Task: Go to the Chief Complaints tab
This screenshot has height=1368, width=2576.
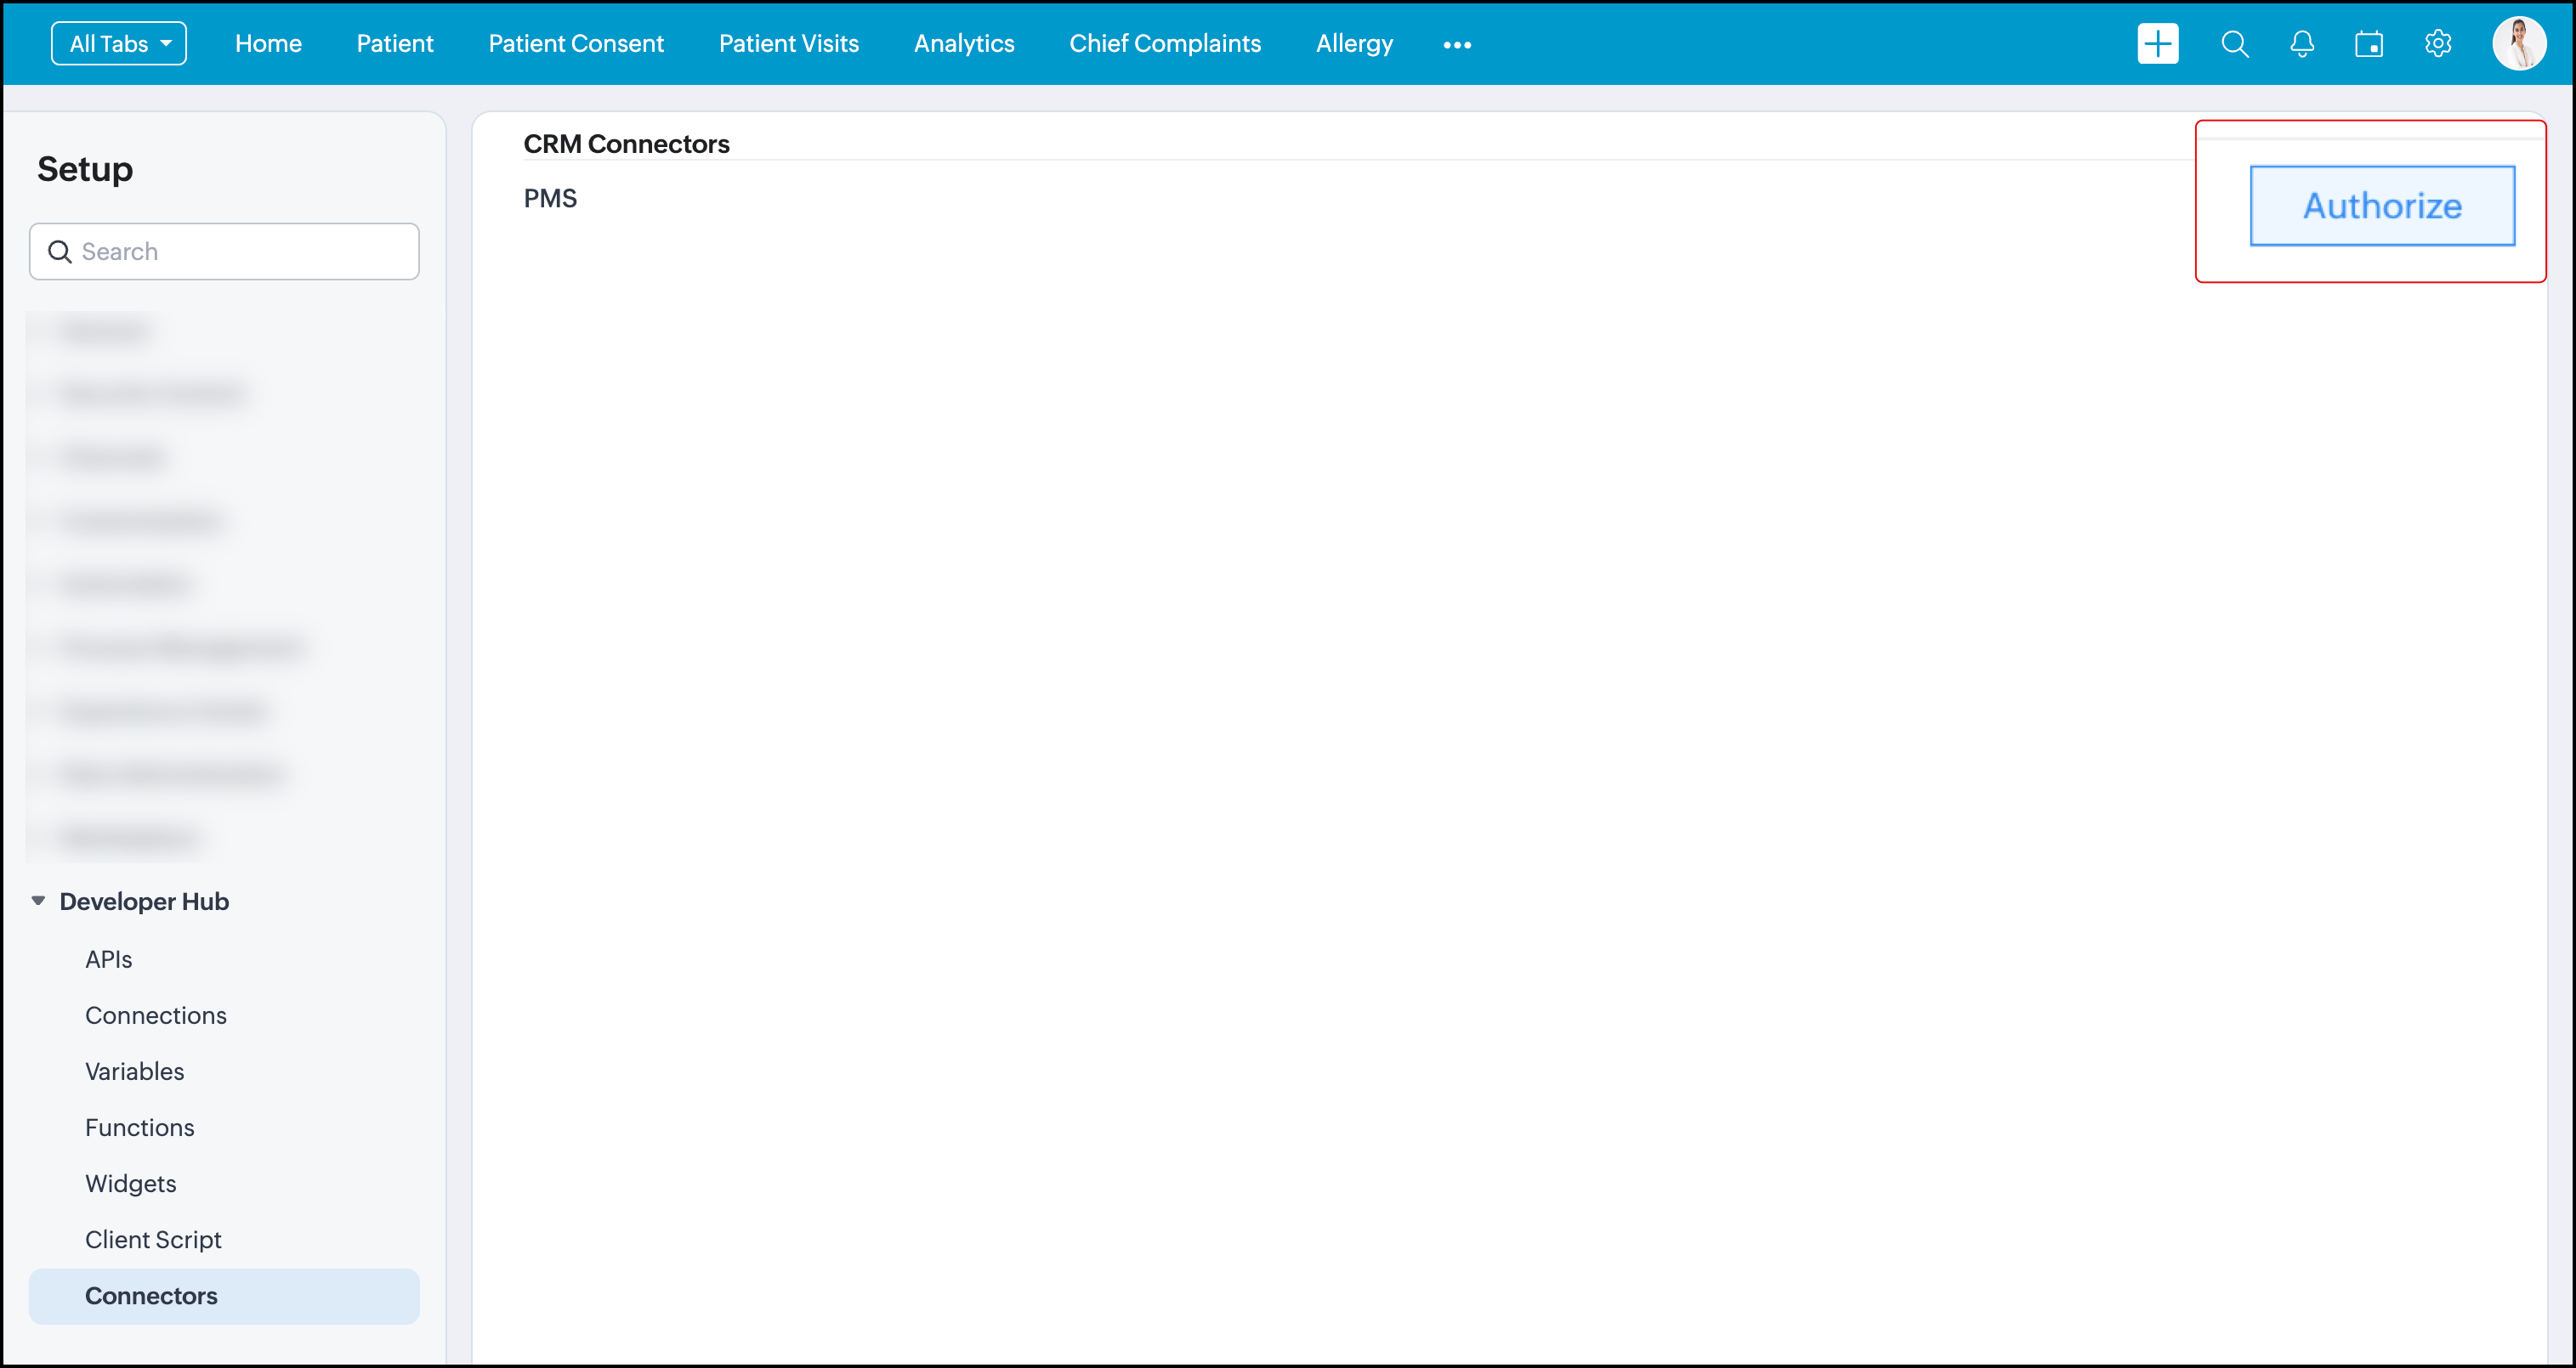Action: click(1164, 44)
